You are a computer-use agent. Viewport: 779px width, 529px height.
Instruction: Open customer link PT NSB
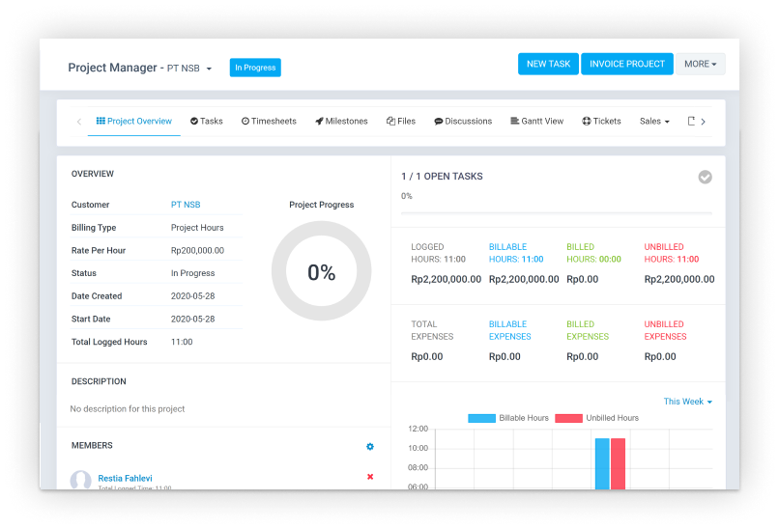click(x=186, y=205)
